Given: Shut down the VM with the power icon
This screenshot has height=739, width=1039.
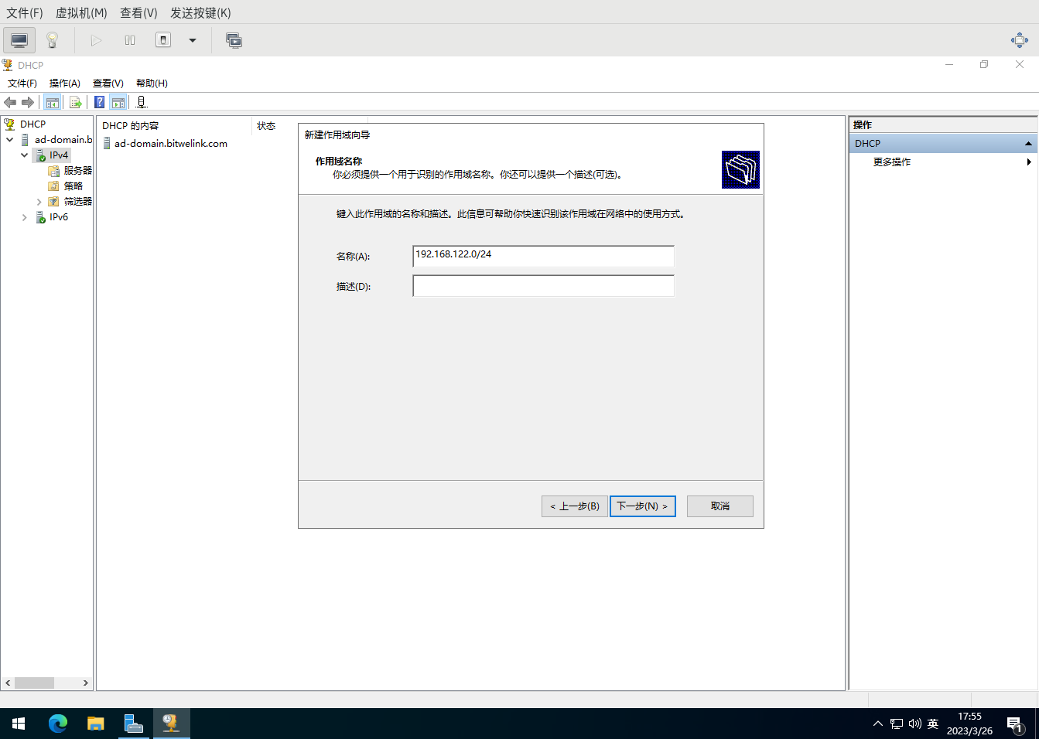Looking at the screenshot, I should click(163, 40).
